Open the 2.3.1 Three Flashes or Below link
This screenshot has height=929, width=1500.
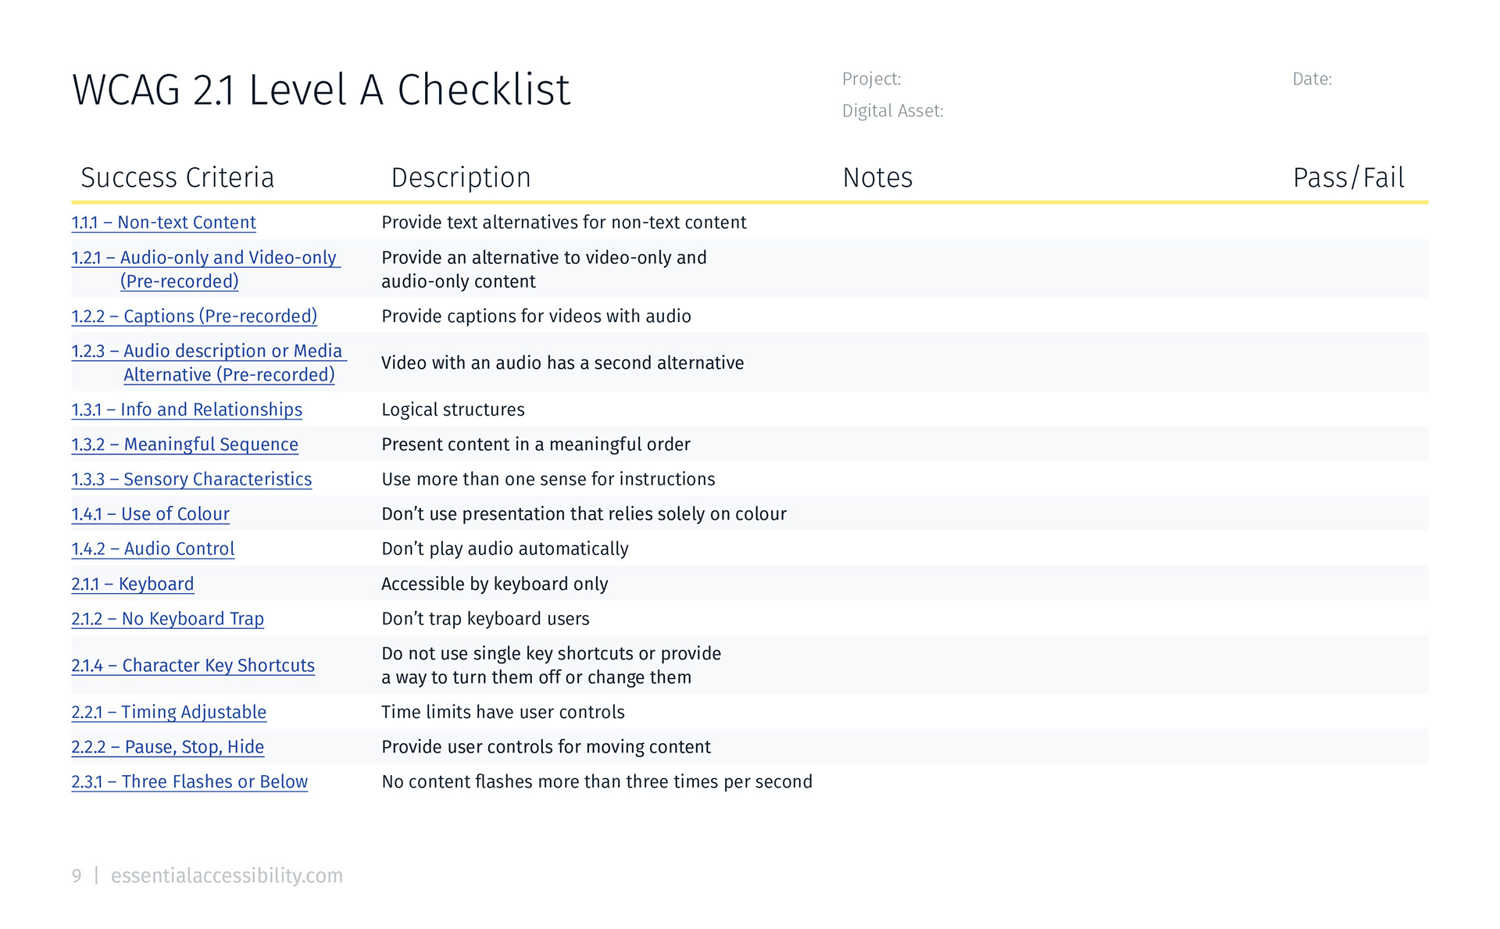point(189,782)
